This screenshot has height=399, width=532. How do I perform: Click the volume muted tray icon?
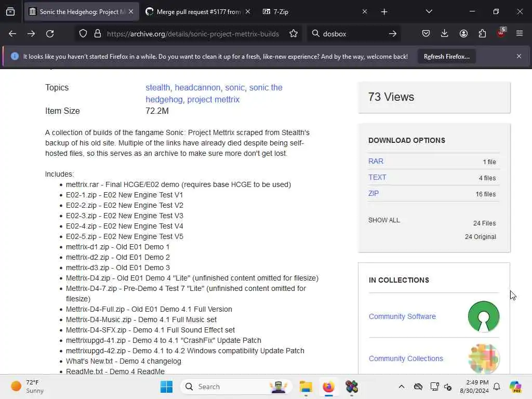[x=448, y=387]
